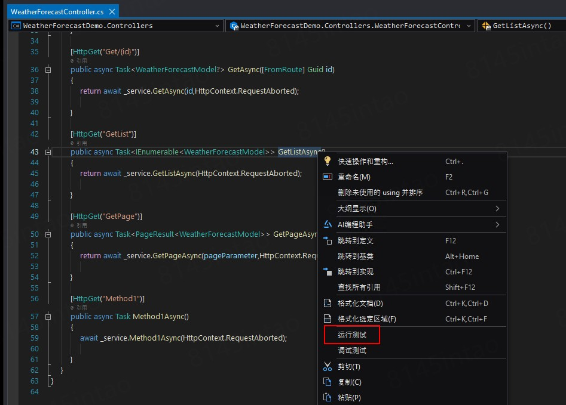Collapse the Method1Async method at line 57
566x405 pixels.
(48, 317)
